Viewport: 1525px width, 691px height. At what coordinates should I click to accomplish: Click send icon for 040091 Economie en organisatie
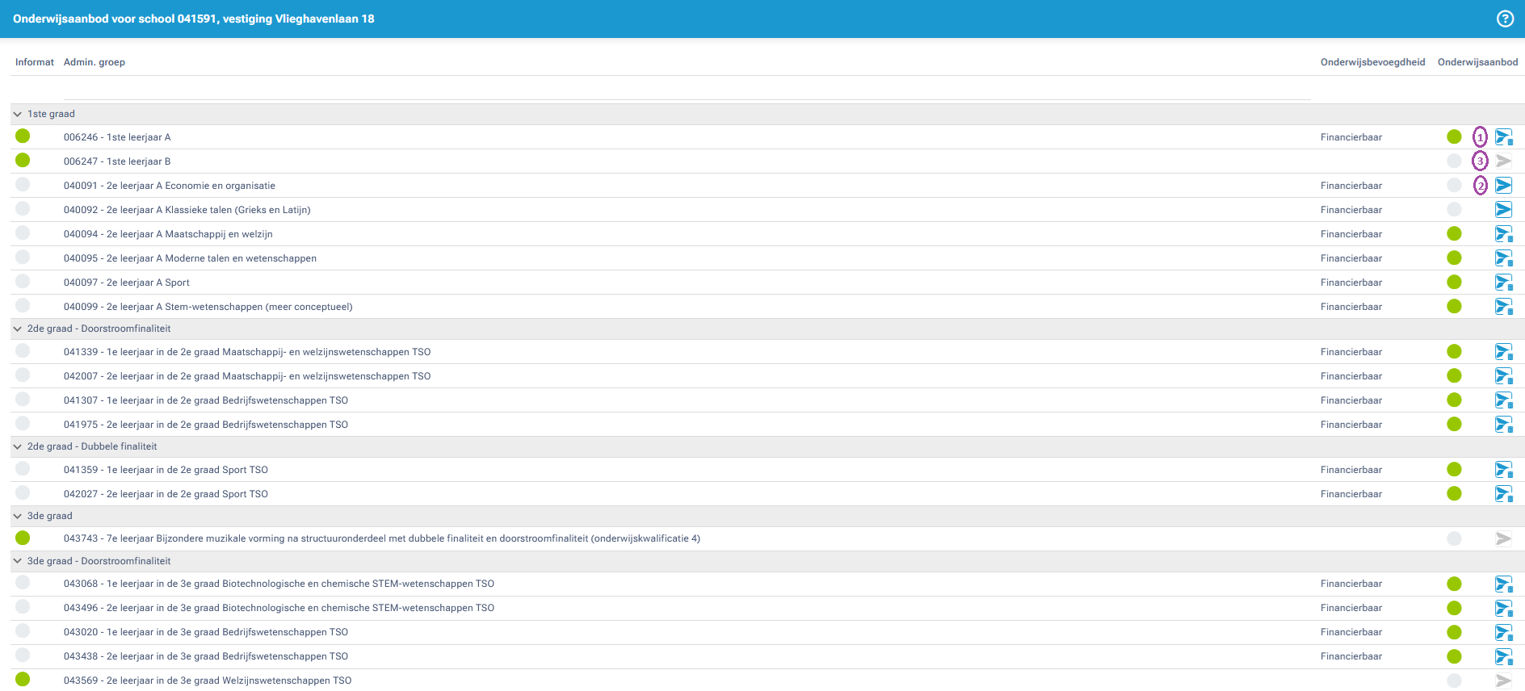(x=1503, y=186)
